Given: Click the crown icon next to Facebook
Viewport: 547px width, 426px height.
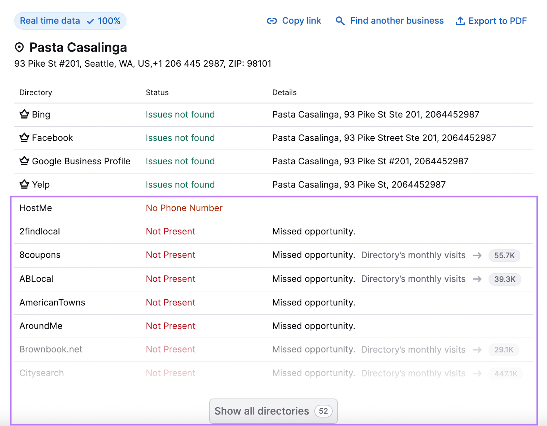Looking at the screenshot, I should coord(24,137).
